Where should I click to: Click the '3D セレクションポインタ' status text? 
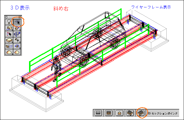[x=162, y=113]
